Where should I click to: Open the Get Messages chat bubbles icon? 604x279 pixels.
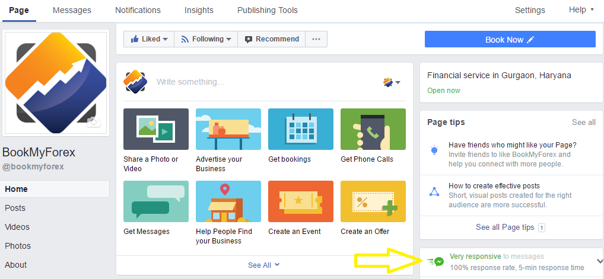pos(156,201)
